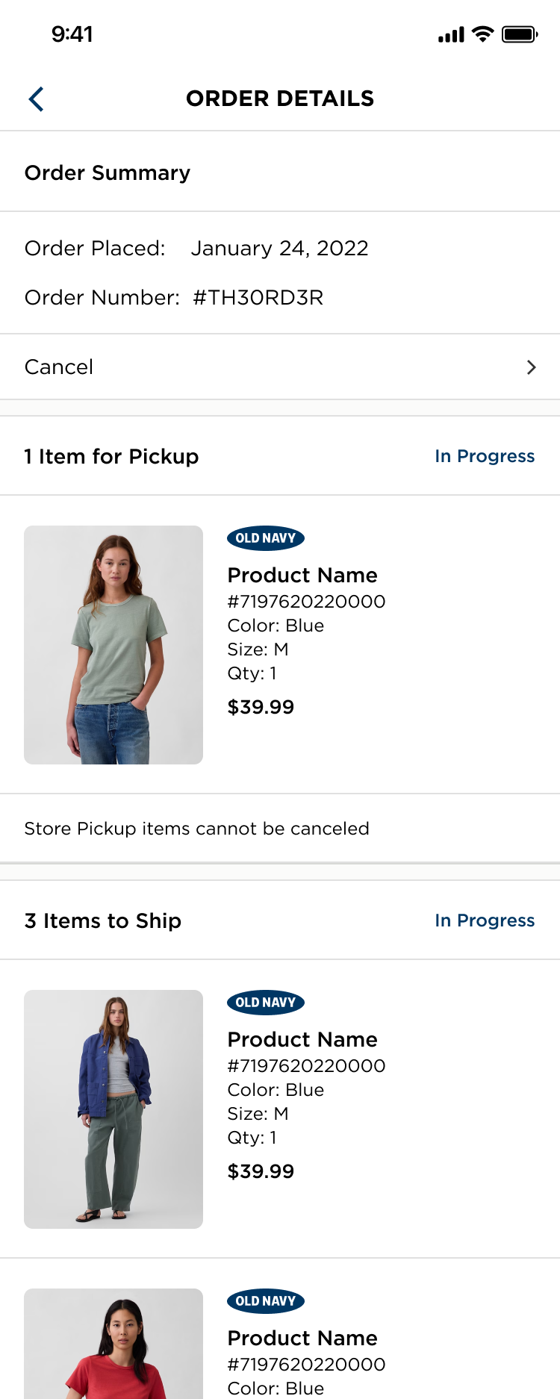Screen dimensions: 560x1399
Task: Expand the Cancel row chevron
Action: point(531,367)
